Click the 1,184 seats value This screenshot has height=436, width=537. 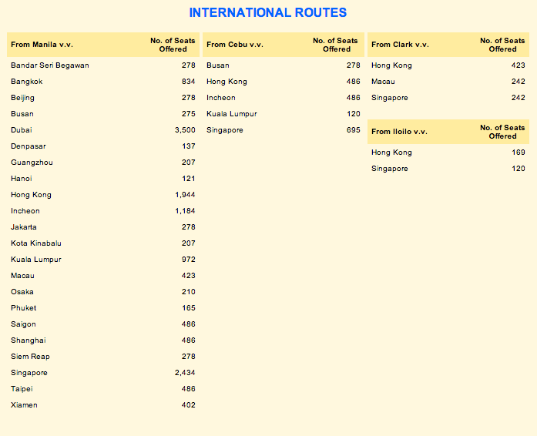tap(185, 211)
